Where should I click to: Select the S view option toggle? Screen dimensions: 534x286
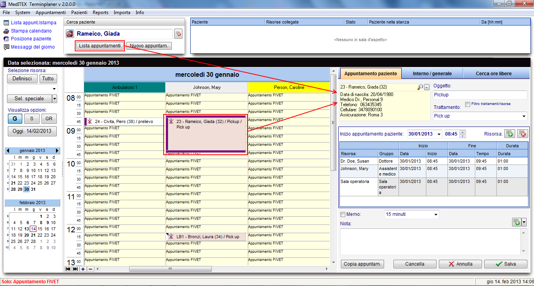click(32, 119)
